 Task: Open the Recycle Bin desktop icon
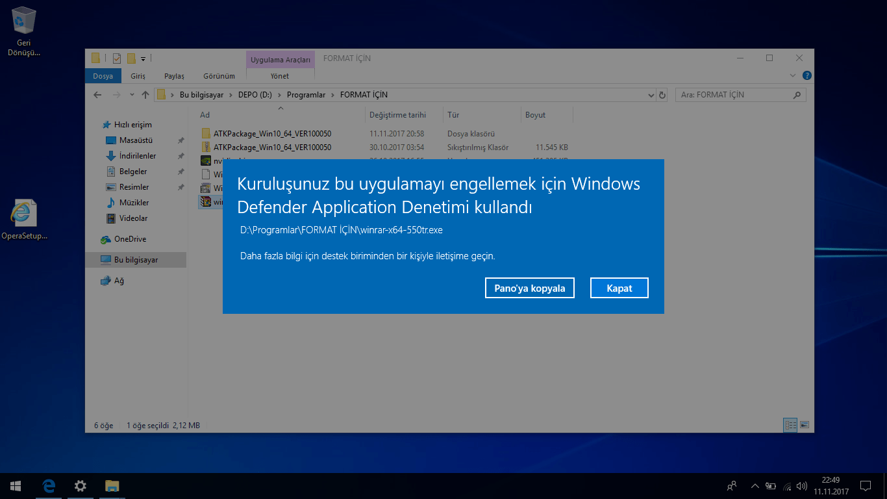coord(24,31)
